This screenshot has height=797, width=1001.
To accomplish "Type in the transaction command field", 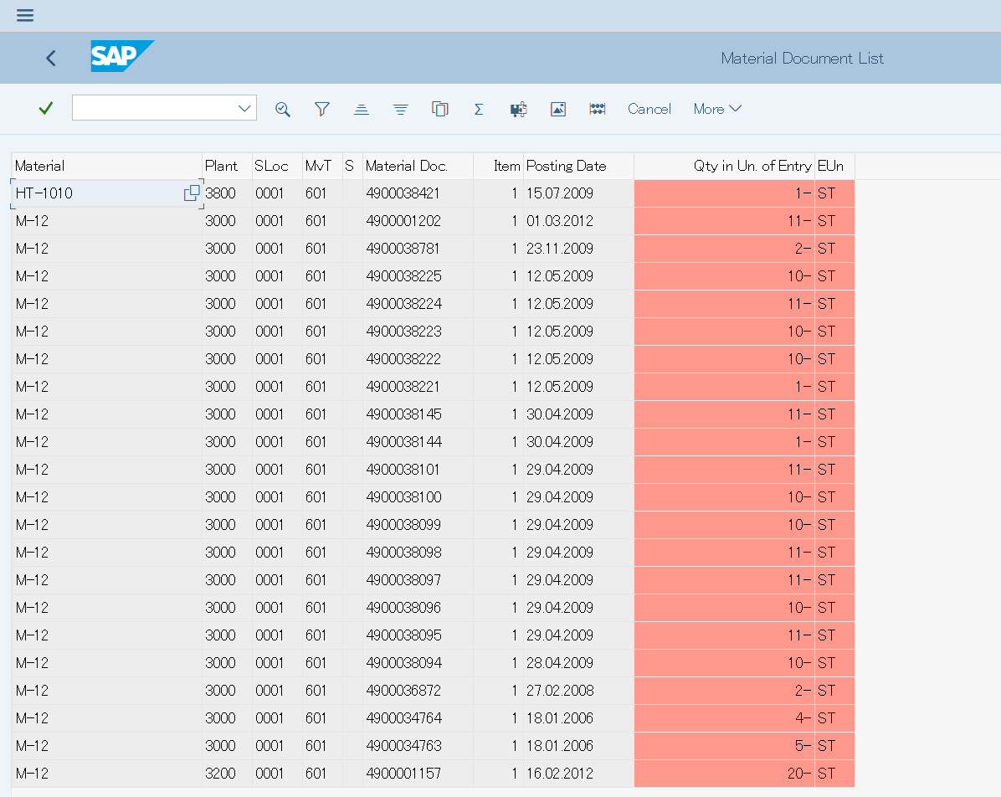I will click(x=153, y=108).
